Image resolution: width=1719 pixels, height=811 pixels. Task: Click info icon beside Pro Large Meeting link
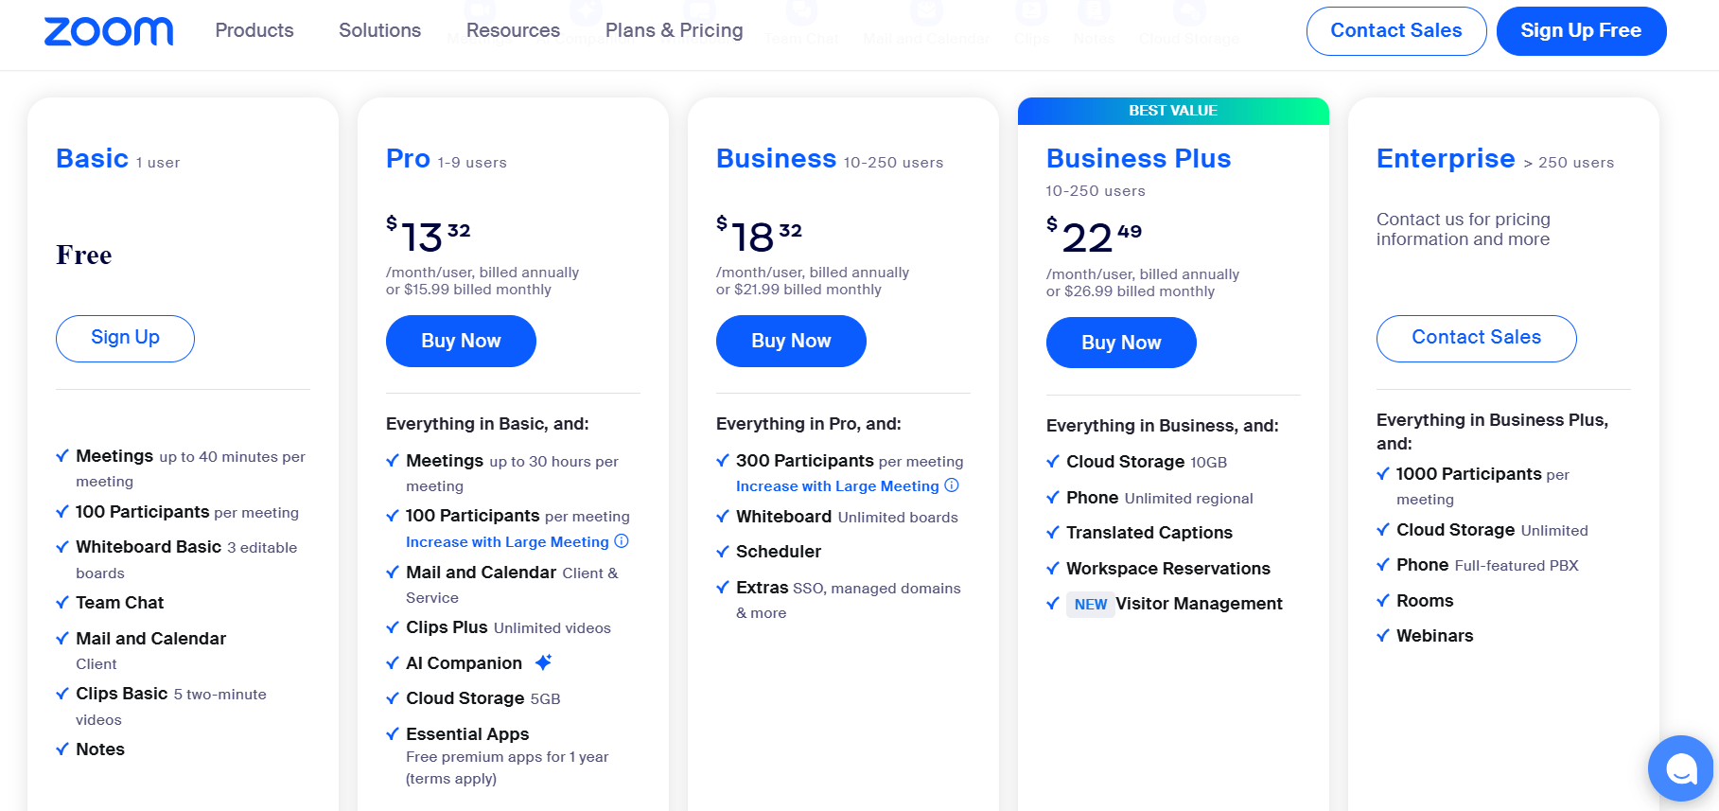coord(622,541)
